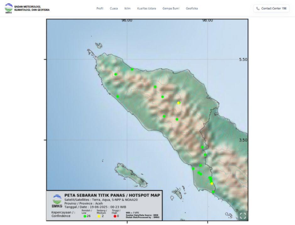This screenshot has height=225, width=295.
Task: Click the BMKG logo in the header
Action: 9,8
